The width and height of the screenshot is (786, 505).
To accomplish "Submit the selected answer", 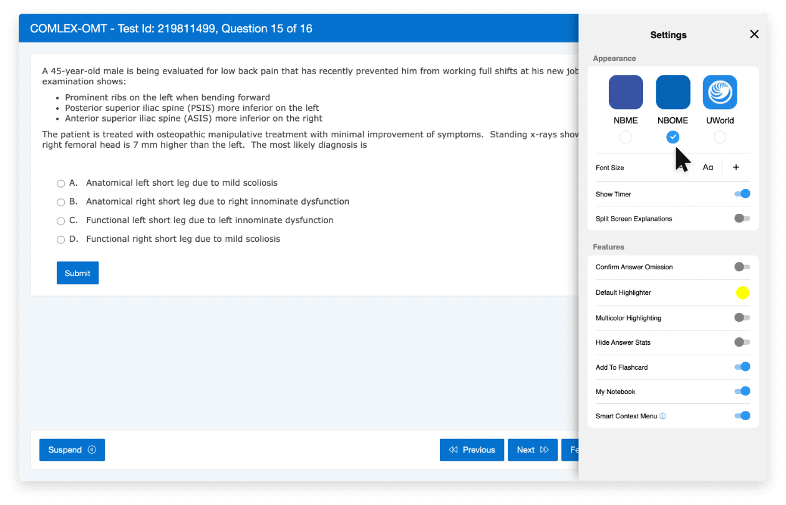I will [x=77, y=273].
